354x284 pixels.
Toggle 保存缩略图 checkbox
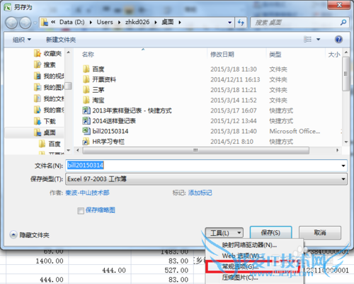point(81,210)
